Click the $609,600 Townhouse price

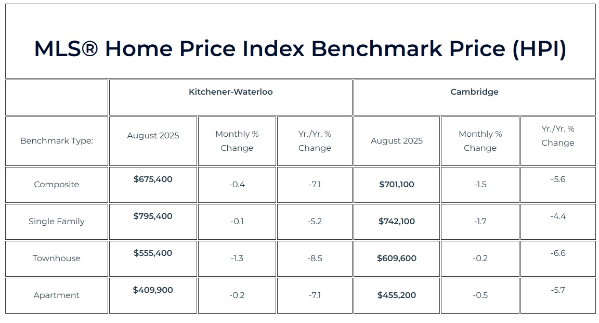(x=397, y=259)
